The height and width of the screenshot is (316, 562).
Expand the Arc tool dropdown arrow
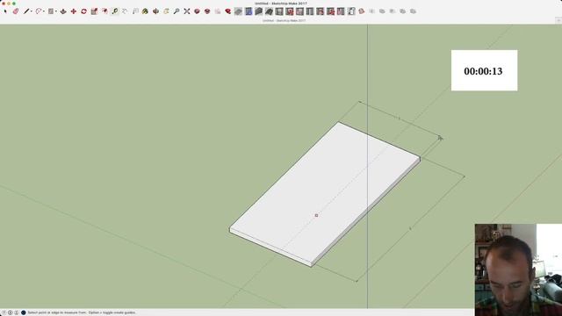tap(44, 11)
